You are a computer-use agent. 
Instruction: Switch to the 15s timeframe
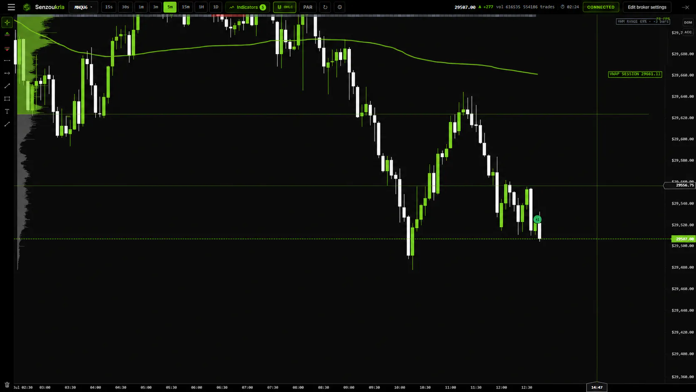point(109,7)
